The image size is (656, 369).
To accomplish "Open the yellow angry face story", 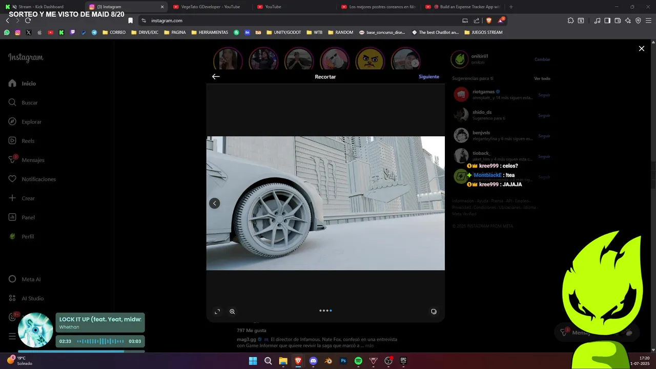I will (370, 59).
